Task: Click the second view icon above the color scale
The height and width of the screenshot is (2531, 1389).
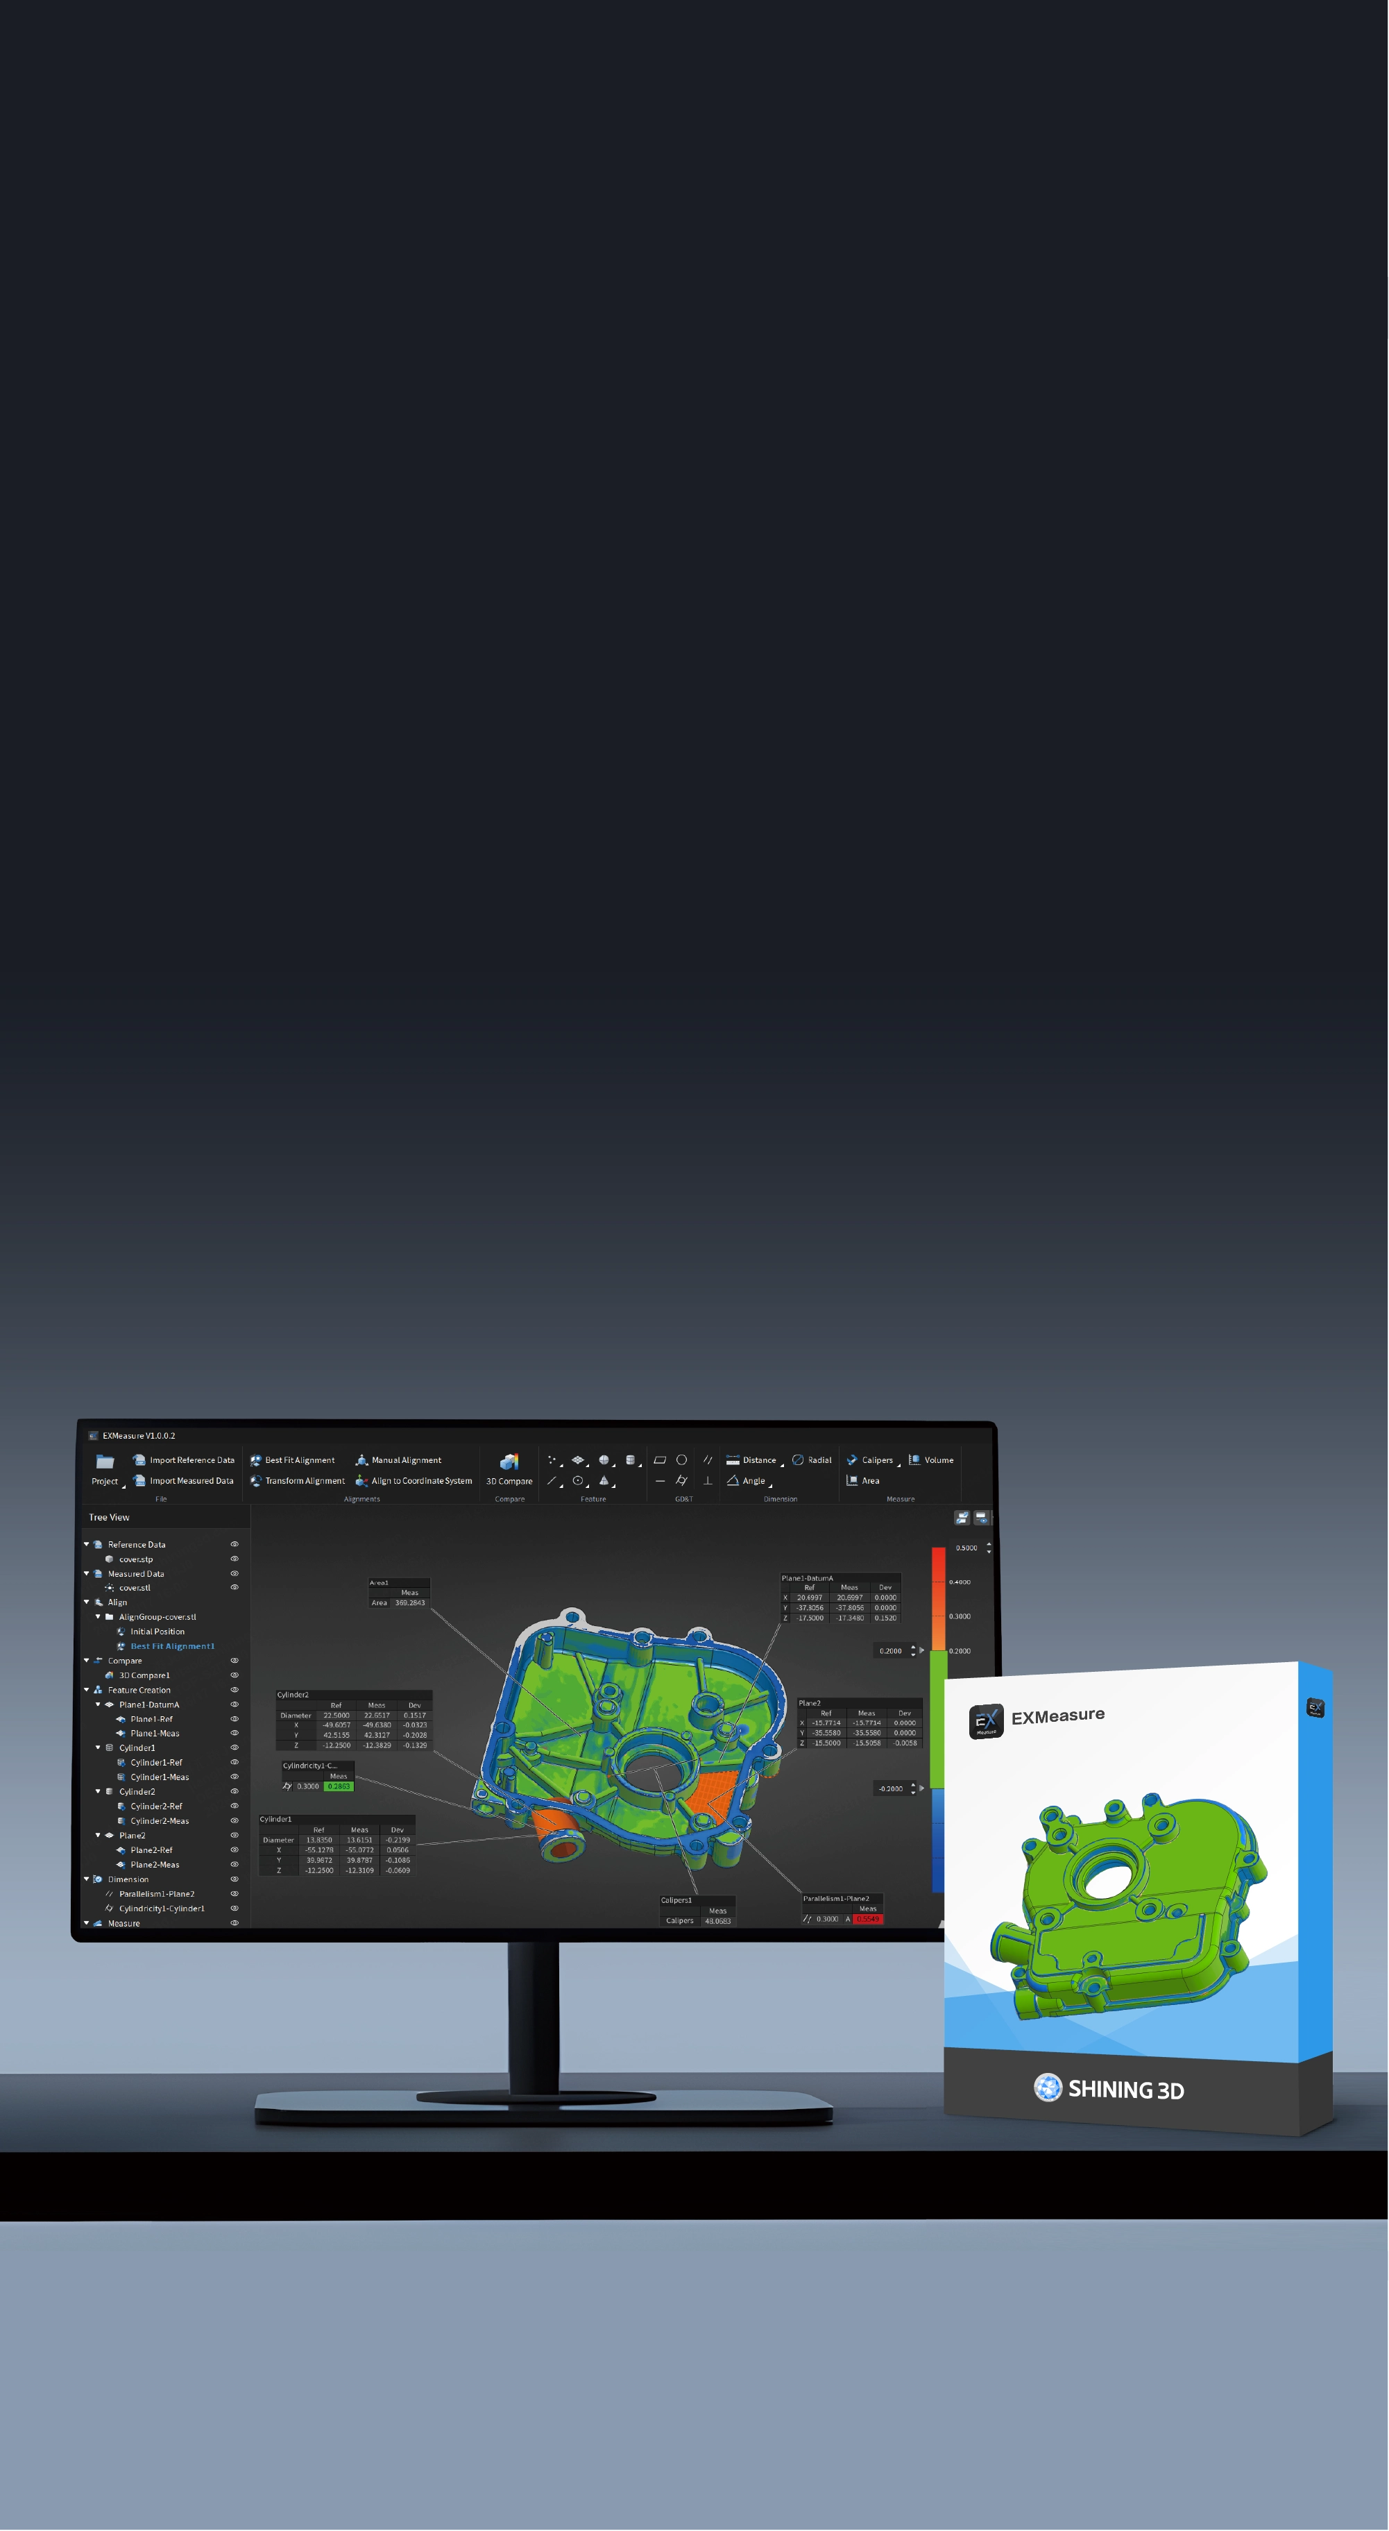Action: (981, 1518)
